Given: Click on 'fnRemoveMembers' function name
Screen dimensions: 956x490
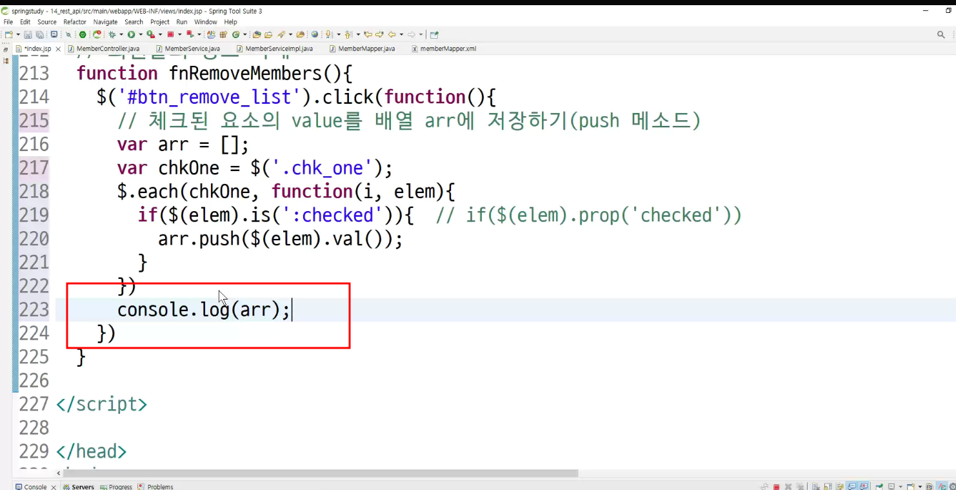Looking at the screenshot, I should coord(246,73).
